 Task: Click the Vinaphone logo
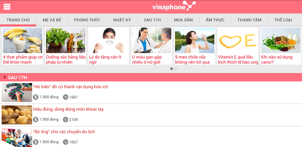tap(174, 6)
